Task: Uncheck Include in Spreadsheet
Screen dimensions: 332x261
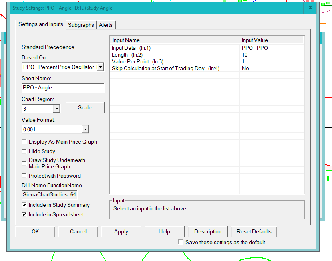Action: click(x=24, y=214)
